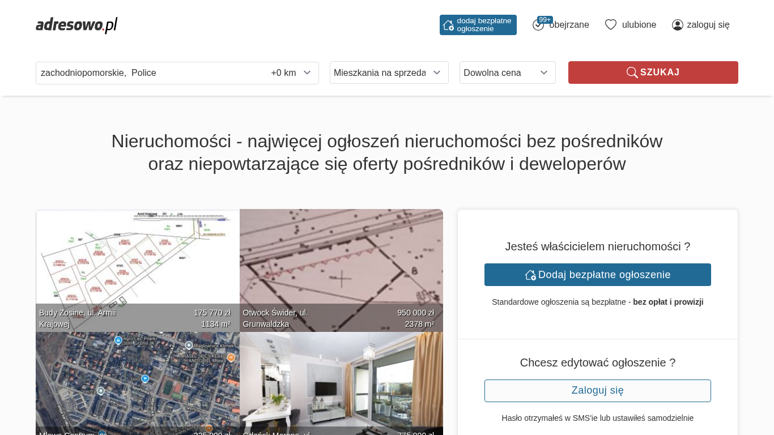Click the user profile login icon
Viewport: 774px width, 435px height.
click(x=677, y=25)
